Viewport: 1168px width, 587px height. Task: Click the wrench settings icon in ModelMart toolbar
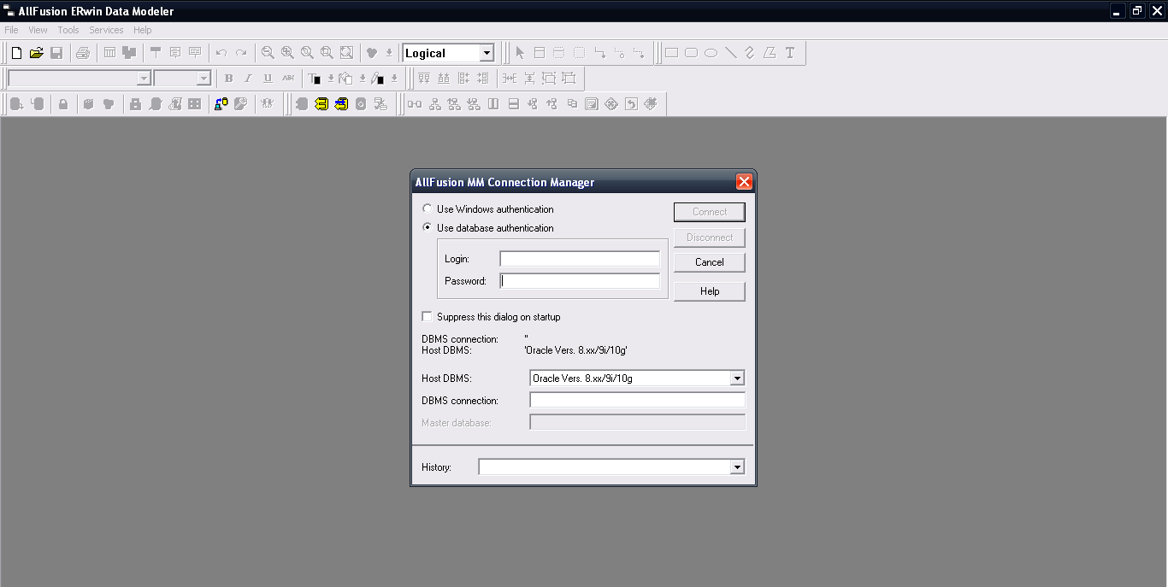(240, 104)
